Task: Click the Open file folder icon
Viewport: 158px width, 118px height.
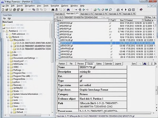Action: point(7,10)
